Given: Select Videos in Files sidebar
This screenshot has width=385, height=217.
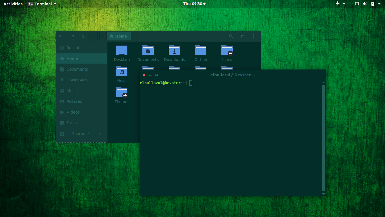Looking at the screenshot, I should coord(82,112).
